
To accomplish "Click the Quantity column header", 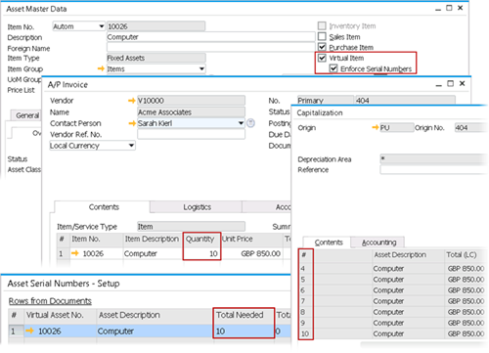I will [x=202, y=239].
